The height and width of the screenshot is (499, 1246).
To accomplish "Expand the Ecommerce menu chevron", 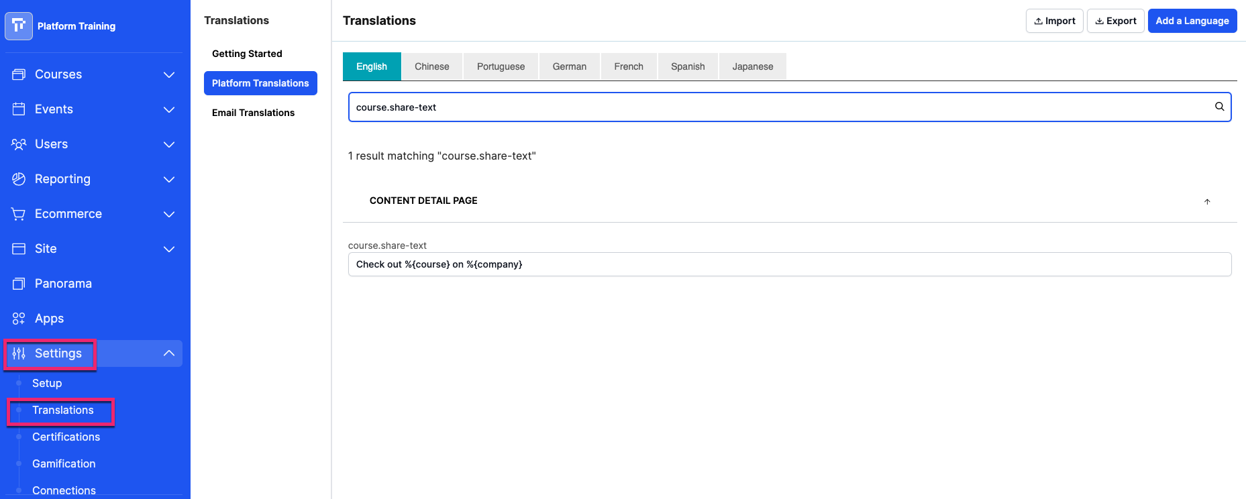I will click(x=169, y=214).
